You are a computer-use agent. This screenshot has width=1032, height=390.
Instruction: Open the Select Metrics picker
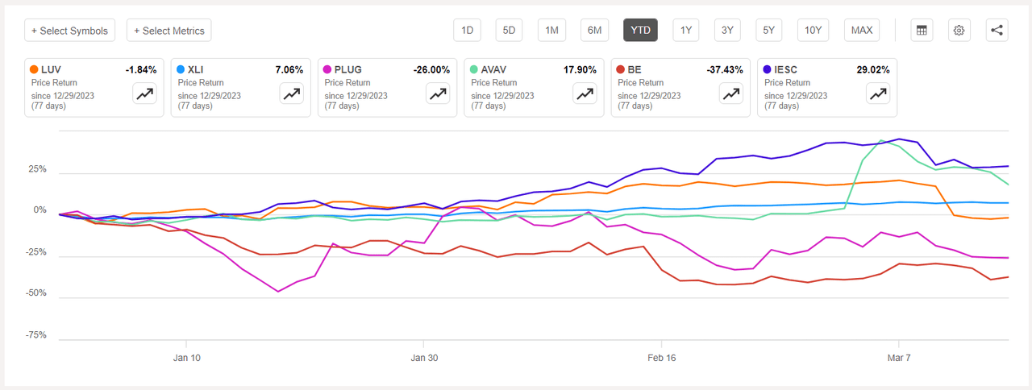click(x=169, y=31)
